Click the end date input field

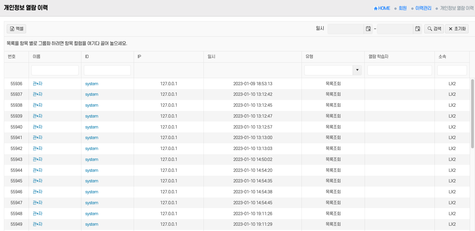(x=395, y=29)
